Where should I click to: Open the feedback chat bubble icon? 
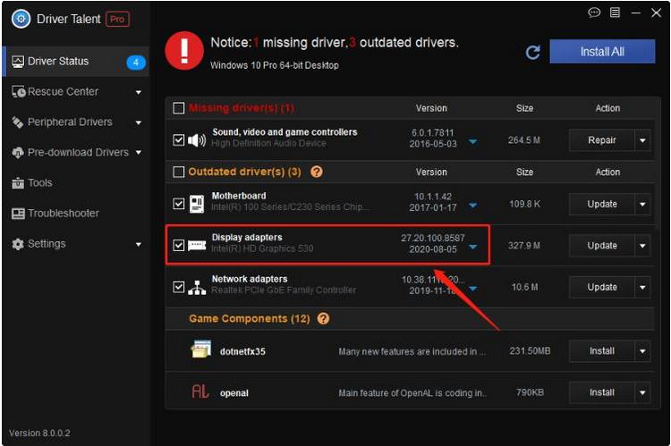[x=594, y=13]
